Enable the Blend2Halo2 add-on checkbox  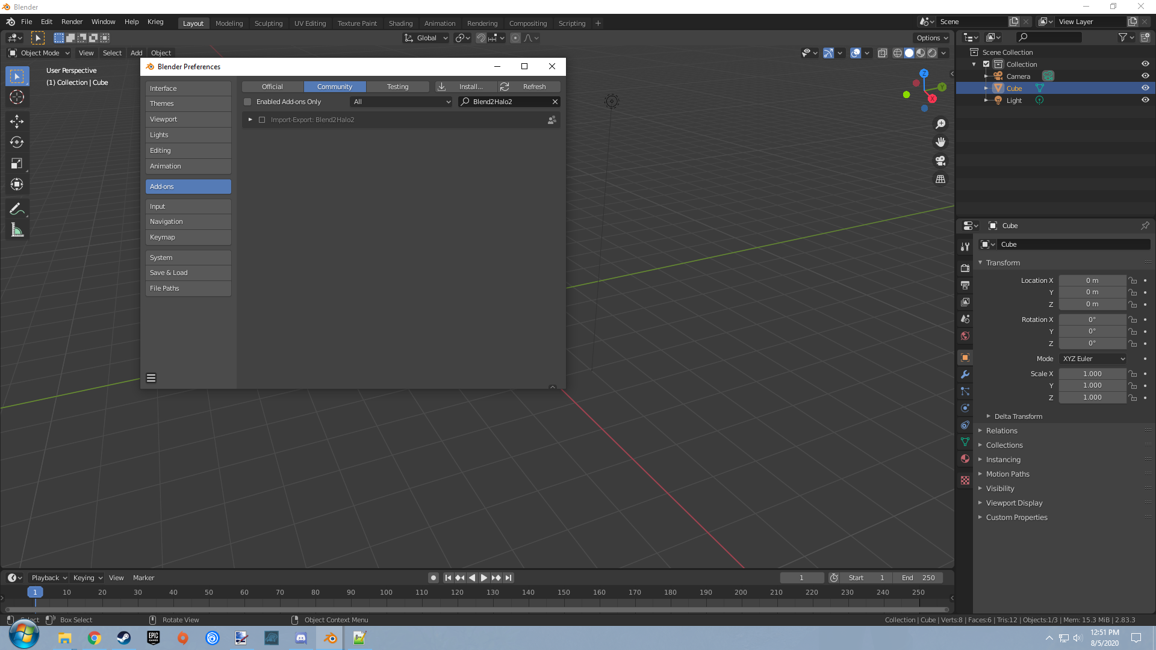[x=262, y=120]
